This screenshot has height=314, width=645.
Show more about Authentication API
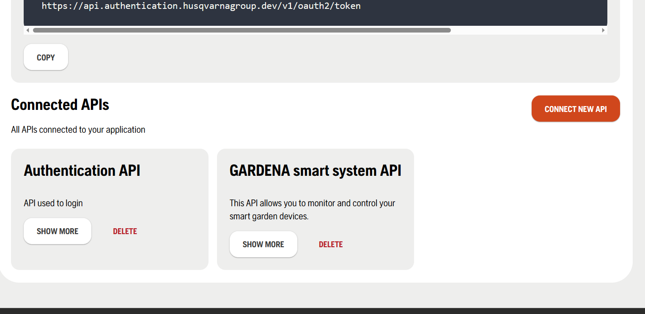pyautogui.click(x=58, y=231)
